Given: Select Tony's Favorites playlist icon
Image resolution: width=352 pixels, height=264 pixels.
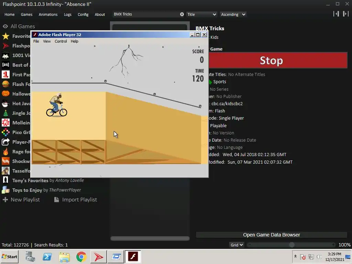Looking at the screenshot, I should (x=5, y=180).
